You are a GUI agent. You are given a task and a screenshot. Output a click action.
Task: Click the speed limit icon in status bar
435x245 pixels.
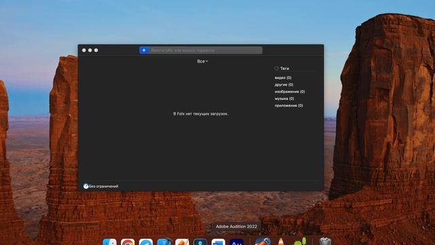[86, 186]
